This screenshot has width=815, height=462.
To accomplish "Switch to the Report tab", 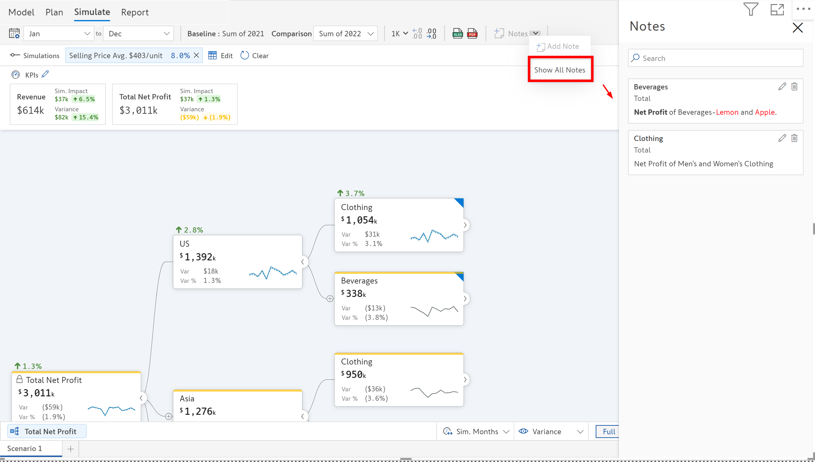I will click(135, 12).
